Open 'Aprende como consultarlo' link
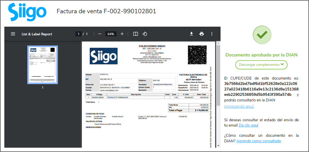 coord(259,141)
